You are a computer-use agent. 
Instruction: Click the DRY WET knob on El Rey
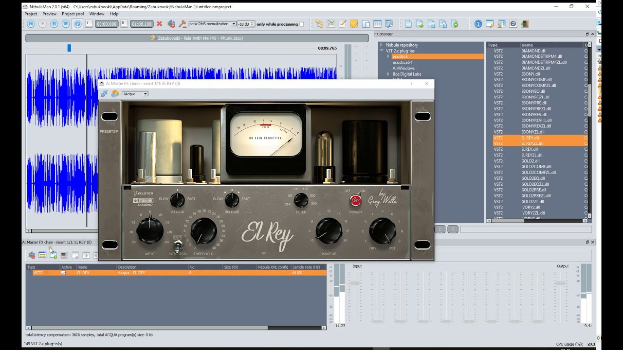(383, 230)
